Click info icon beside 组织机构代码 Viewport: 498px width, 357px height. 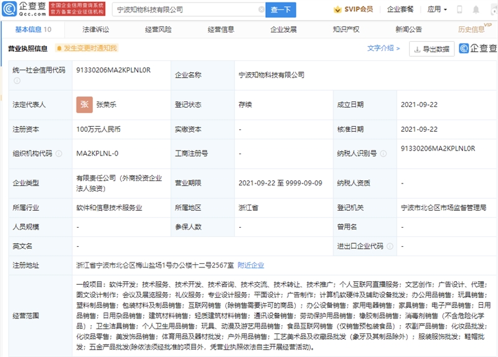pos(58,154)
